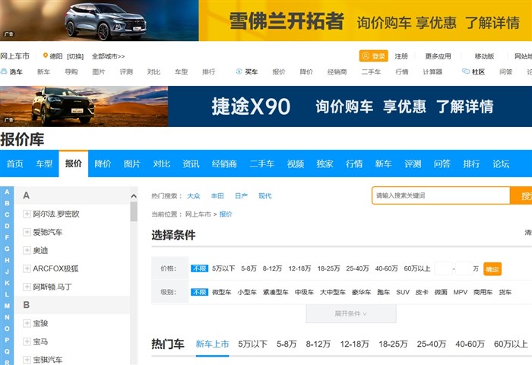Screen dimensions: 532x365
Task: Open the 车型 tab in blue navbar
Action: click(44, 163)
